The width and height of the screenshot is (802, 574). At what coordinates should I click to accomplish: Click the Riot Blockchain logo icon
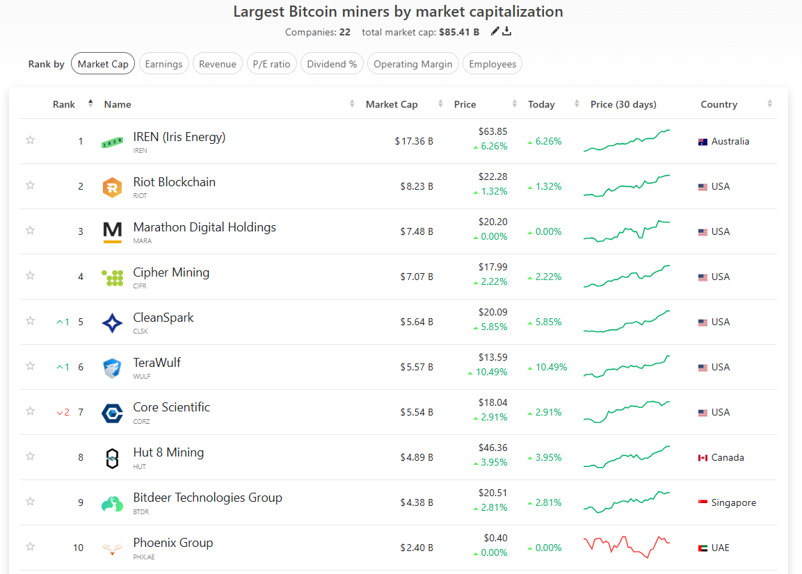click(112, 187)
